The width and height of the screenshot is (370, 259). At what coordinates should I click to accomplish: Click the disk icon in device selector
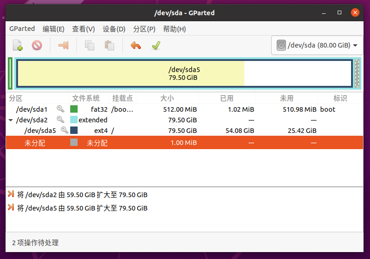pos(281,45)
